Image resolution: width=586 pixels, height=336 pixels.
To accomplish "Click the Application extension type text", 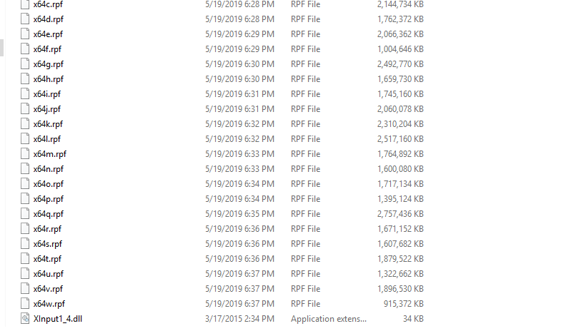I will coord(327,319).
